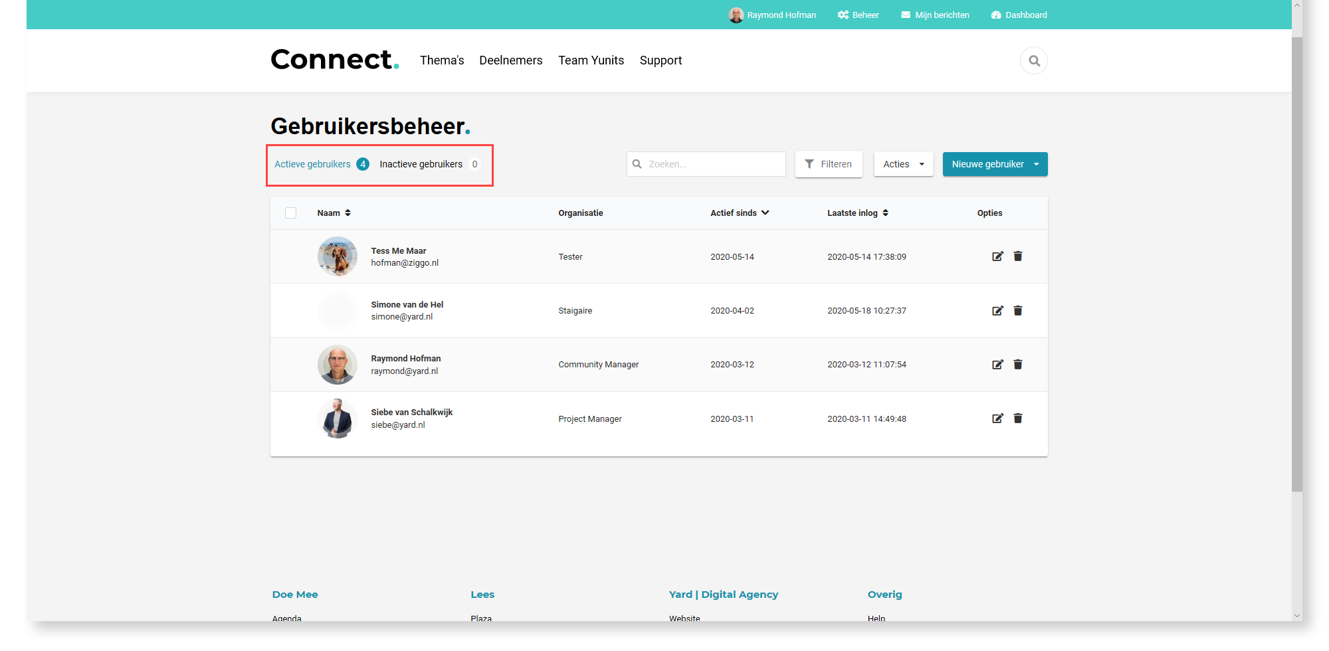Click Raymond Hofman's avatar in the table
Viewport: 1329px width, 651px height.
pyautogui.click(x=338, y=364)
